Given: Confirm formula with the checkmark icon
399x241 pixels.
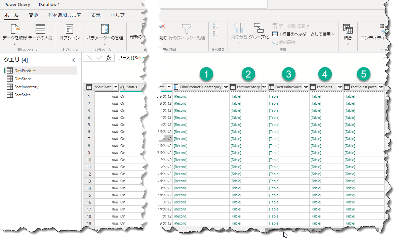Looking at the screenshot, I should 99,58.
